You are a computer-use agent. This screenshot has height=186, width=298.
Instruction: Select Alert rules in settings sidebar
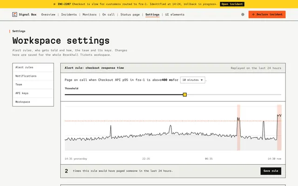pos(33,67)
